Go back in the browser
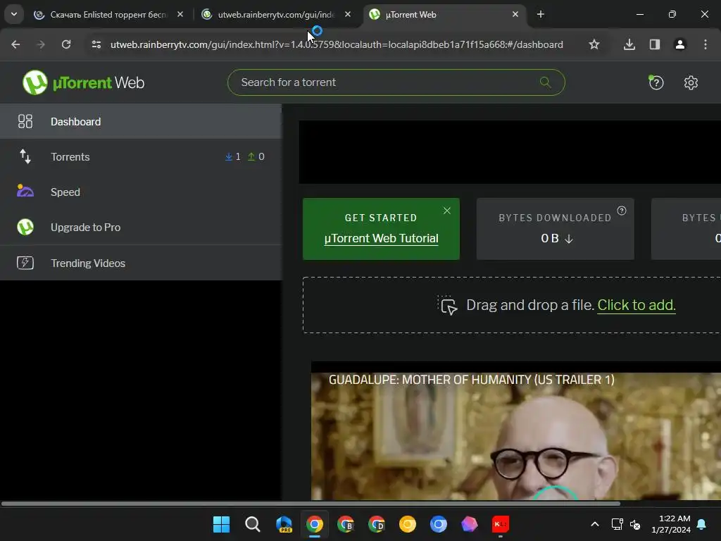This screenshot has height=541, width=721. tap(15, 44)
